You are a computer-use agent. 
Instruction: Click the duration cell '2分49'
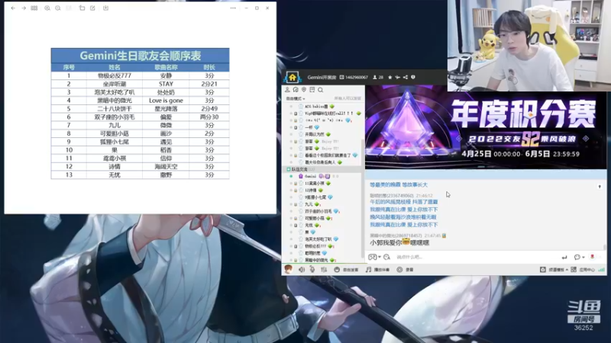click(209, 109)
